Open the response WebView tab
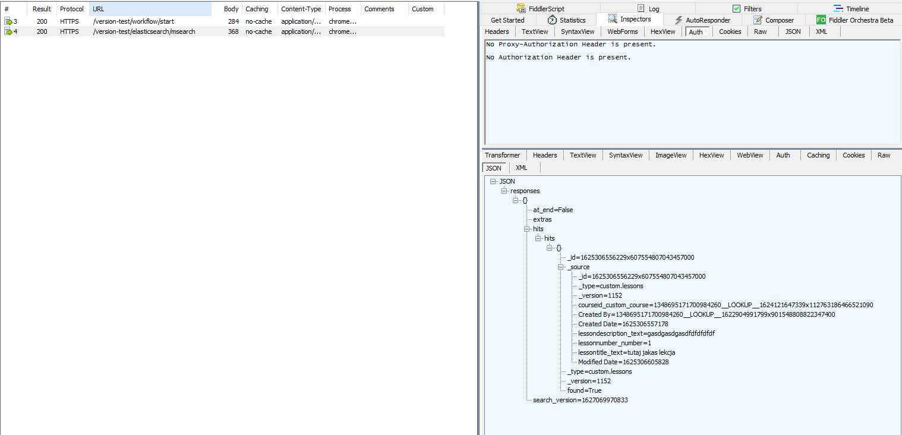The image size is (902, 435). [750, 155]
